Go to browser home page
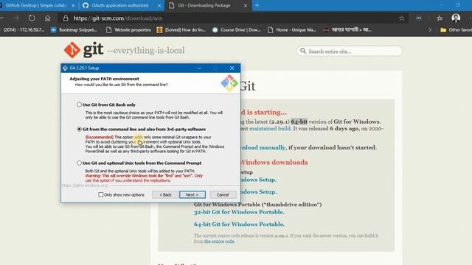 (x=47, y=18)
